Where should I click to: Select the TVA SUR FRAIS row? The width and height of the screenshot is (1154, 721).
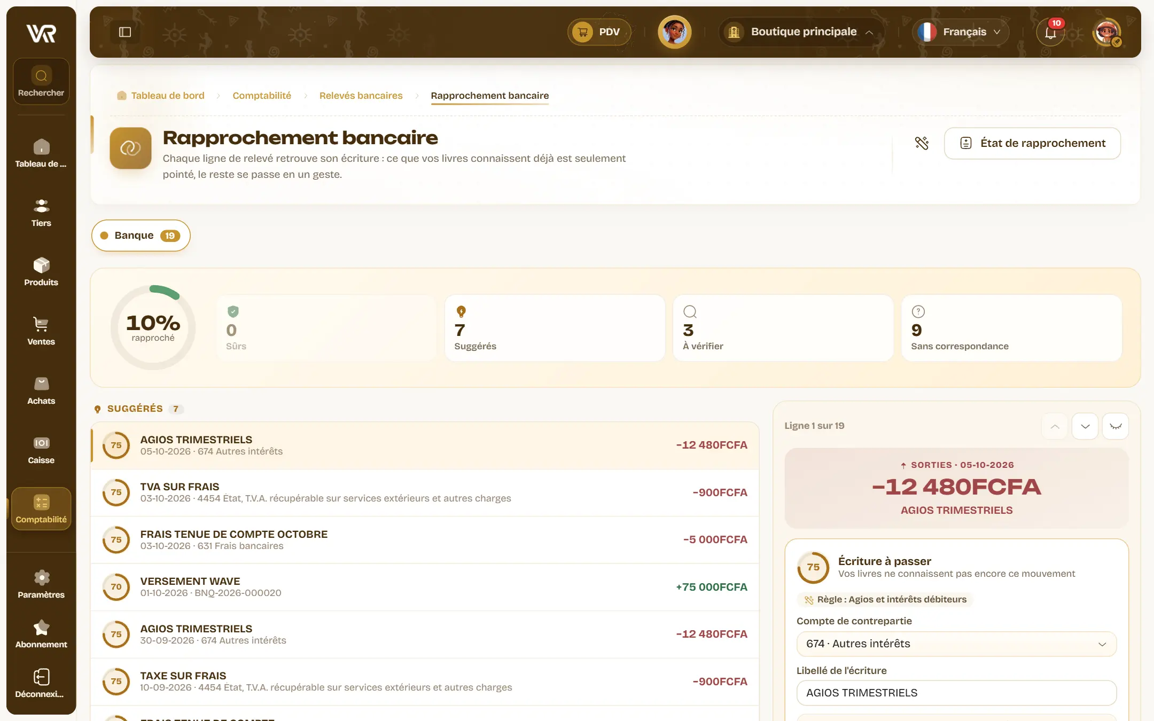coord(425,492)
